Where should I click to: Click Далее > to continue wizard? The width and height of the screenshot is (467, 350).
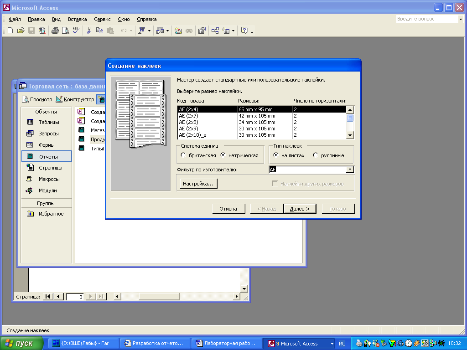tap(300, 209)
